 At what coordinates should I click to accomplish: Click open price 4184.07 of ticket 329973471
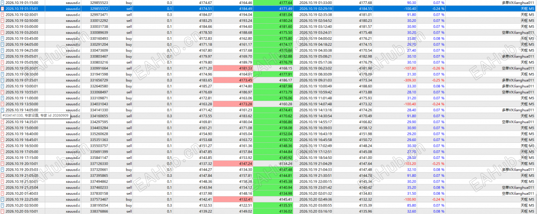click(x=206, y=15)
